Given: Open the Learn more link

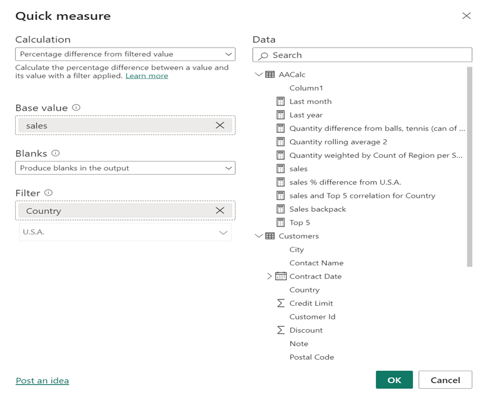Looking at the screenshot, I should click(x=147, y=76).
